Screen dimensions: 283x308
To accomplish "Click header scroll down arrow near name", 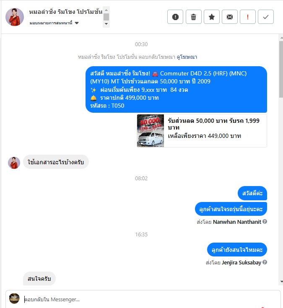I will (106, 24).
